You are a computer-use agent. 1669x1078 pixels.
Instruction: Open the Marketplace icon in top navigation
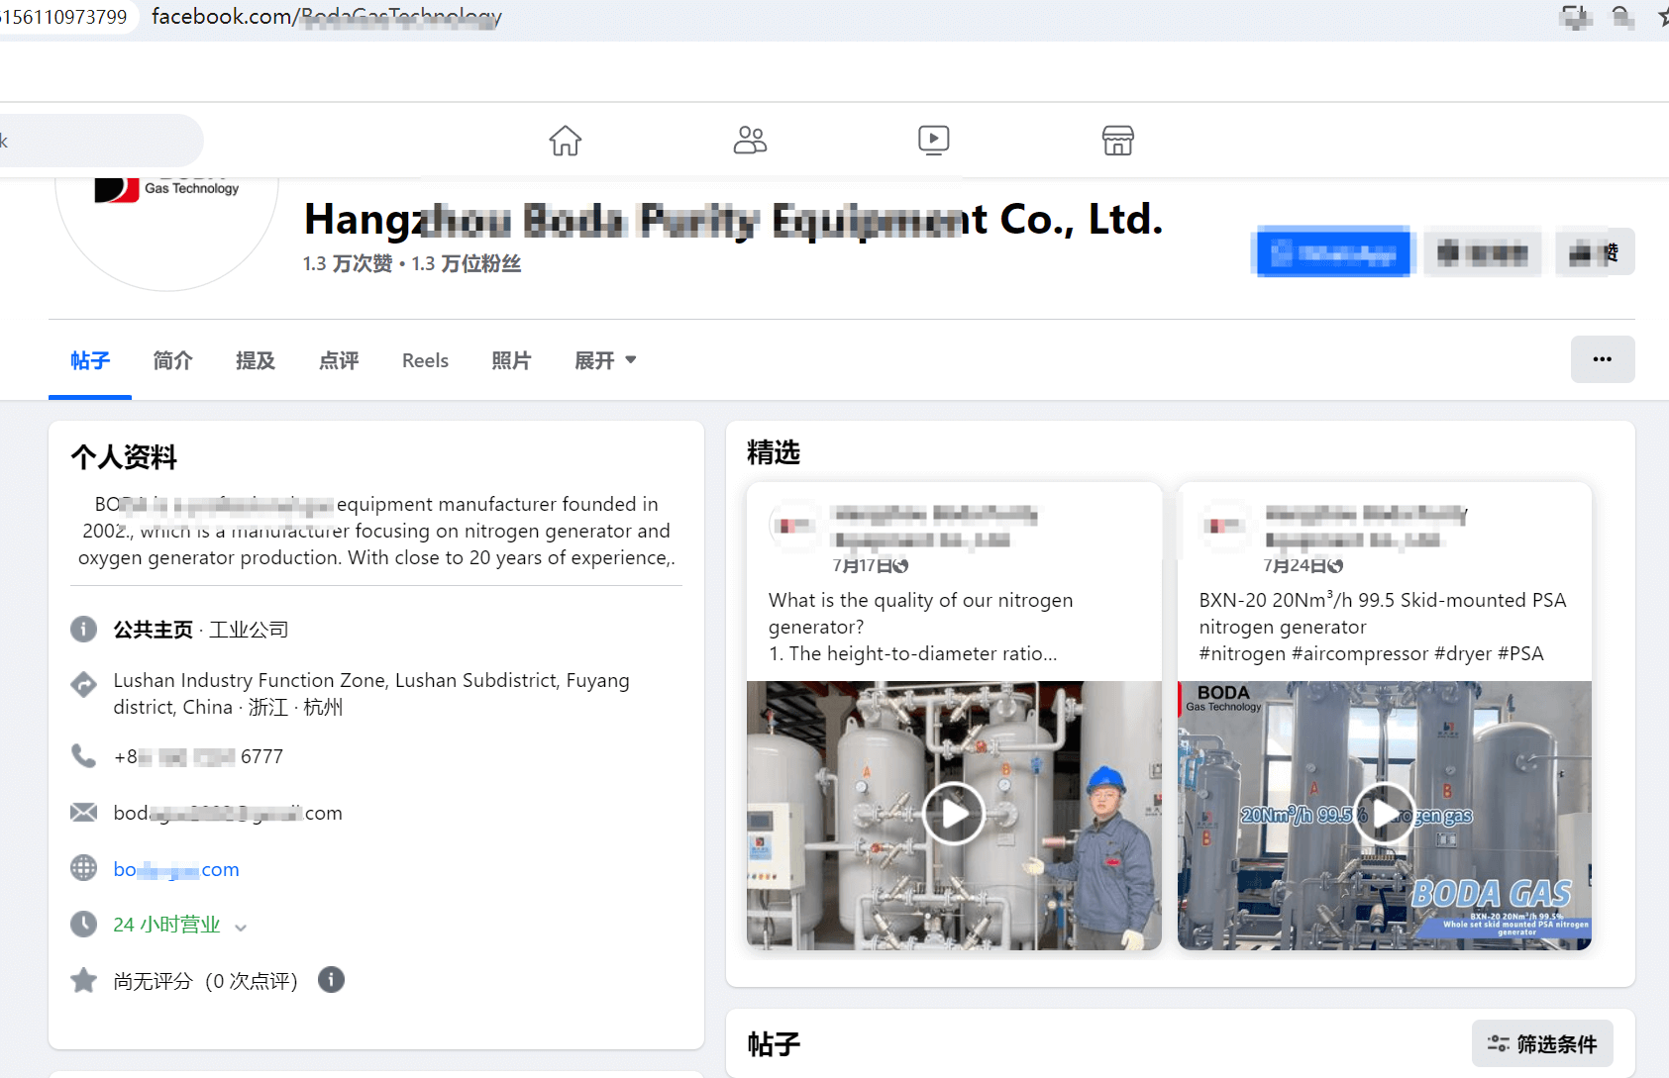pyautogui.click(x=1118, y=141)
